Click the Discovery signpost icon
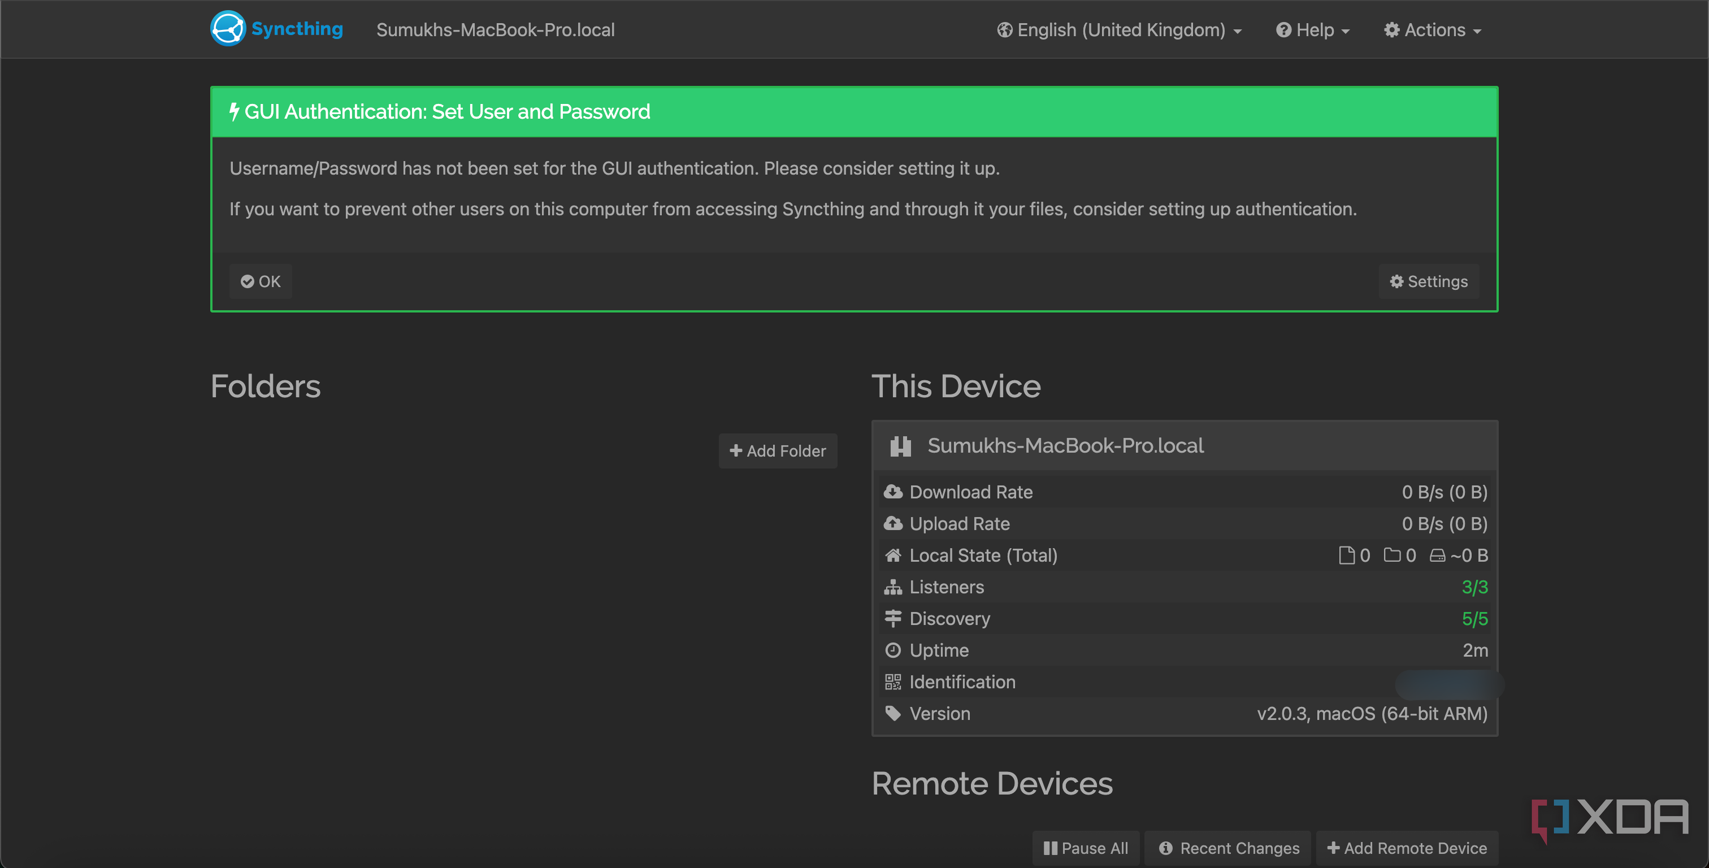The width and height of the screenshot is (1709, 868). click(893, 618)
